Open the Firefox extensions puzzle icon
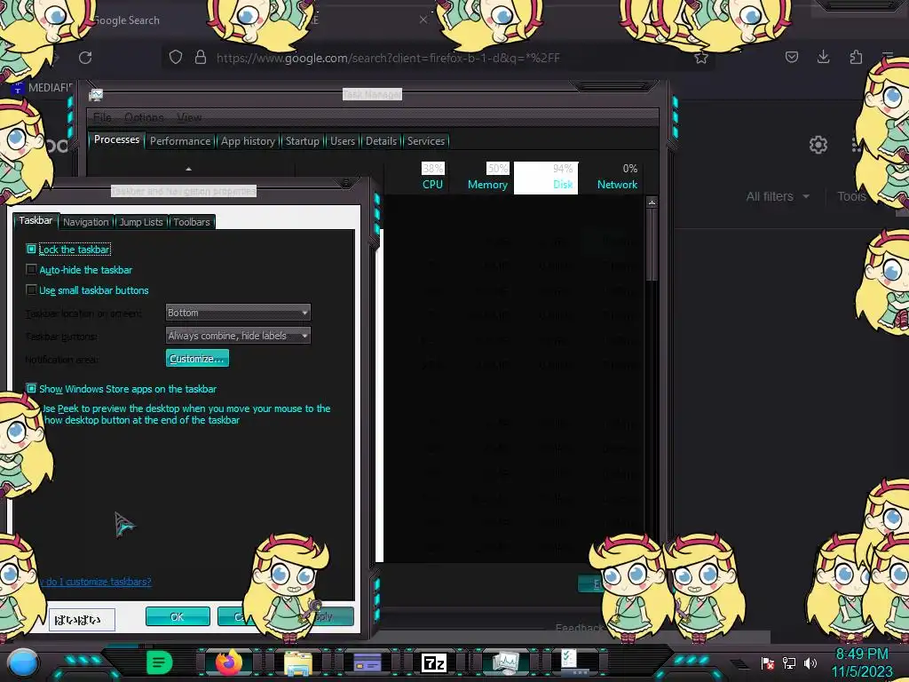This screenshot has height=682, width=909. coord(856,57)
